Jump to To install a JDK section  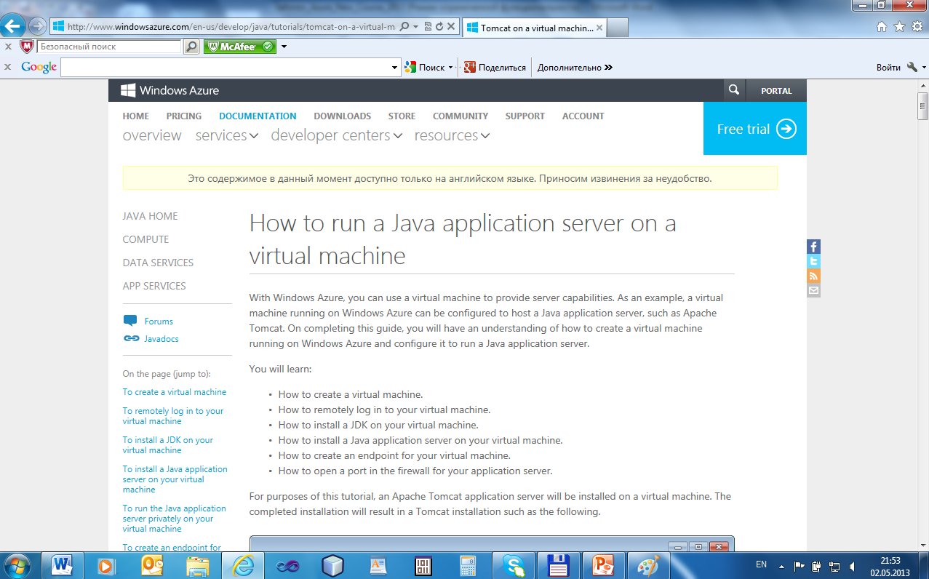168,445
